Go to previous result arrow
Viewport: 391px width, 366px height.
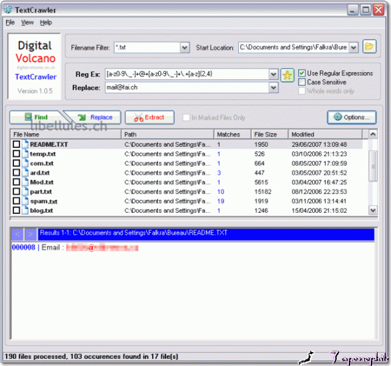18,235
